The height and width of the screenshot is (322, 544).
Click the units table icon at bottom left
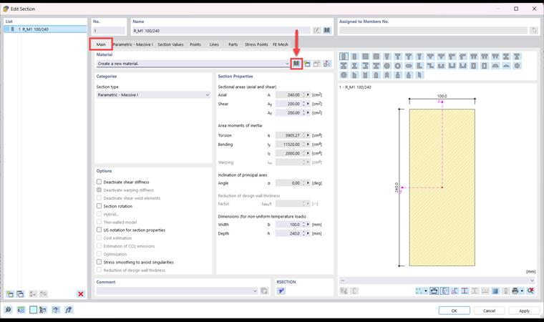click(x=21, y=310)
